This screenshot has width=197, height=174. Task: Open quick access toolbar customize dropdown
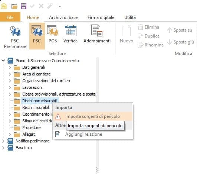[x=60, y=6]
